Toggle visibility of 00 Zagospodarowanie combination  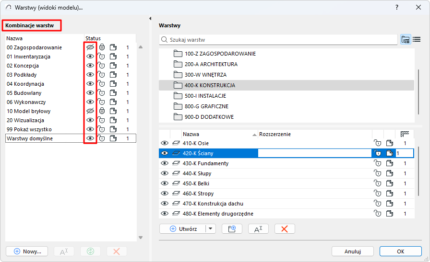pos(90,47)
